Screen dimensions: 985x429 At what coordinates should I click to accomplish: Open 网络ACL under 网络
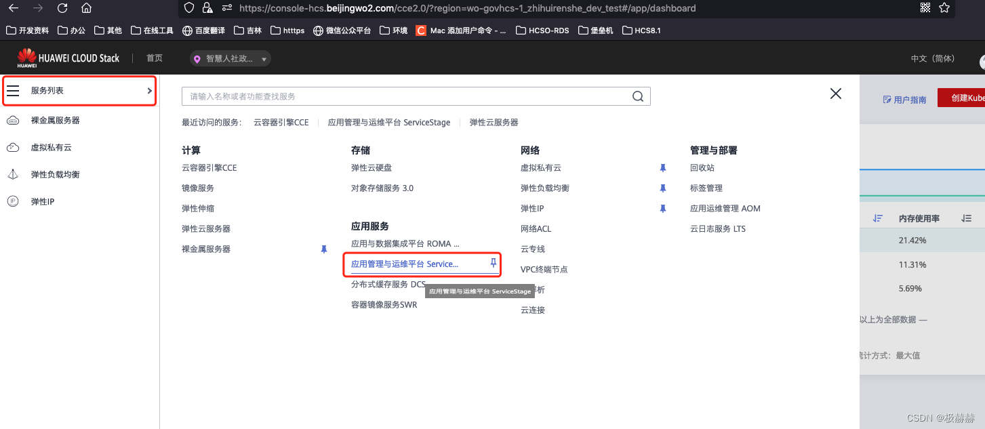536,228
